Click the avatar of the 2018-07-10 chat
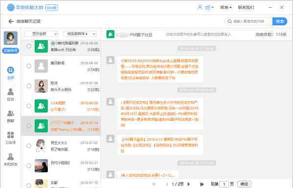The width and height of the screenshot is (293, 188). click(41, 184)
